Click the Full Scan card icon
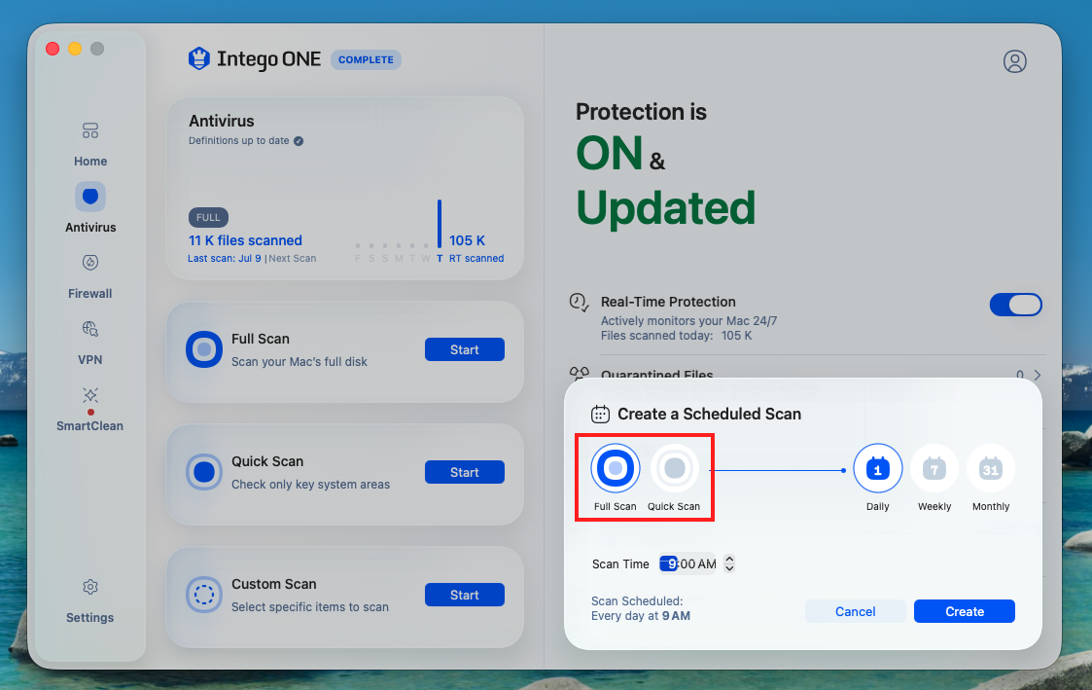The width and height of the screenshot is (1092, 690). 204,349
